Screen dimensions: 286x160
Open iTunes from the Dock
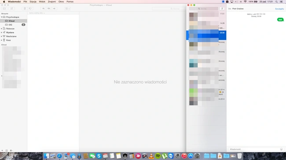184,156
